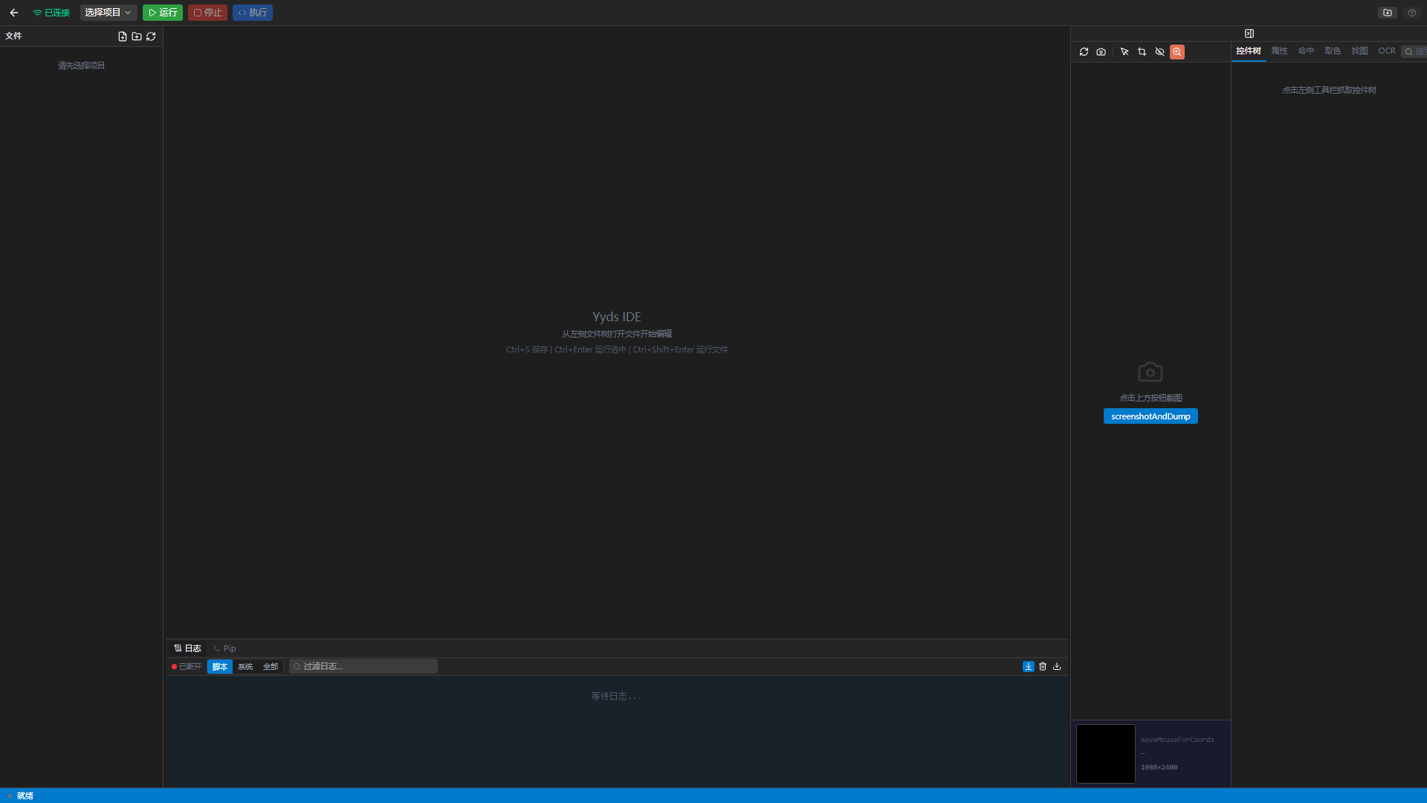1427x803 pixels.
Task: Click the 已断开 disconnected status in log bar
Action: (x=187, y=667)
